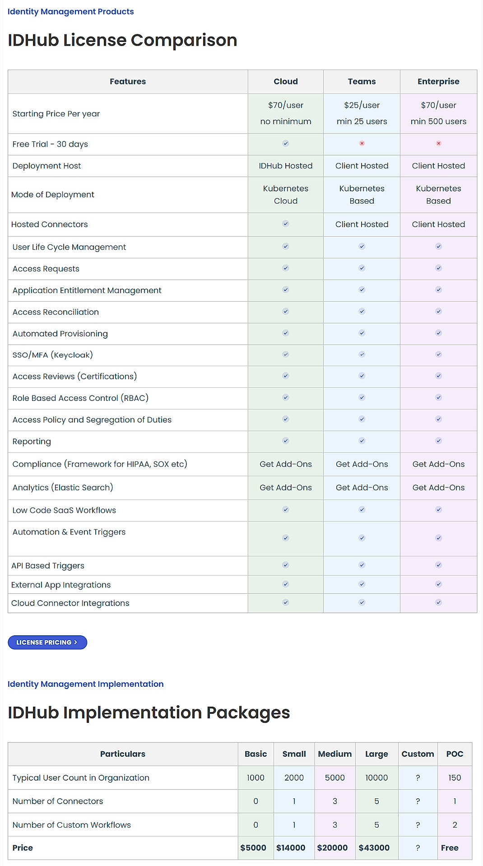Viewport: 483px width, 866px height.
Task: Click the IDHub Implementation Packages heading
Action: pos(149,712)
